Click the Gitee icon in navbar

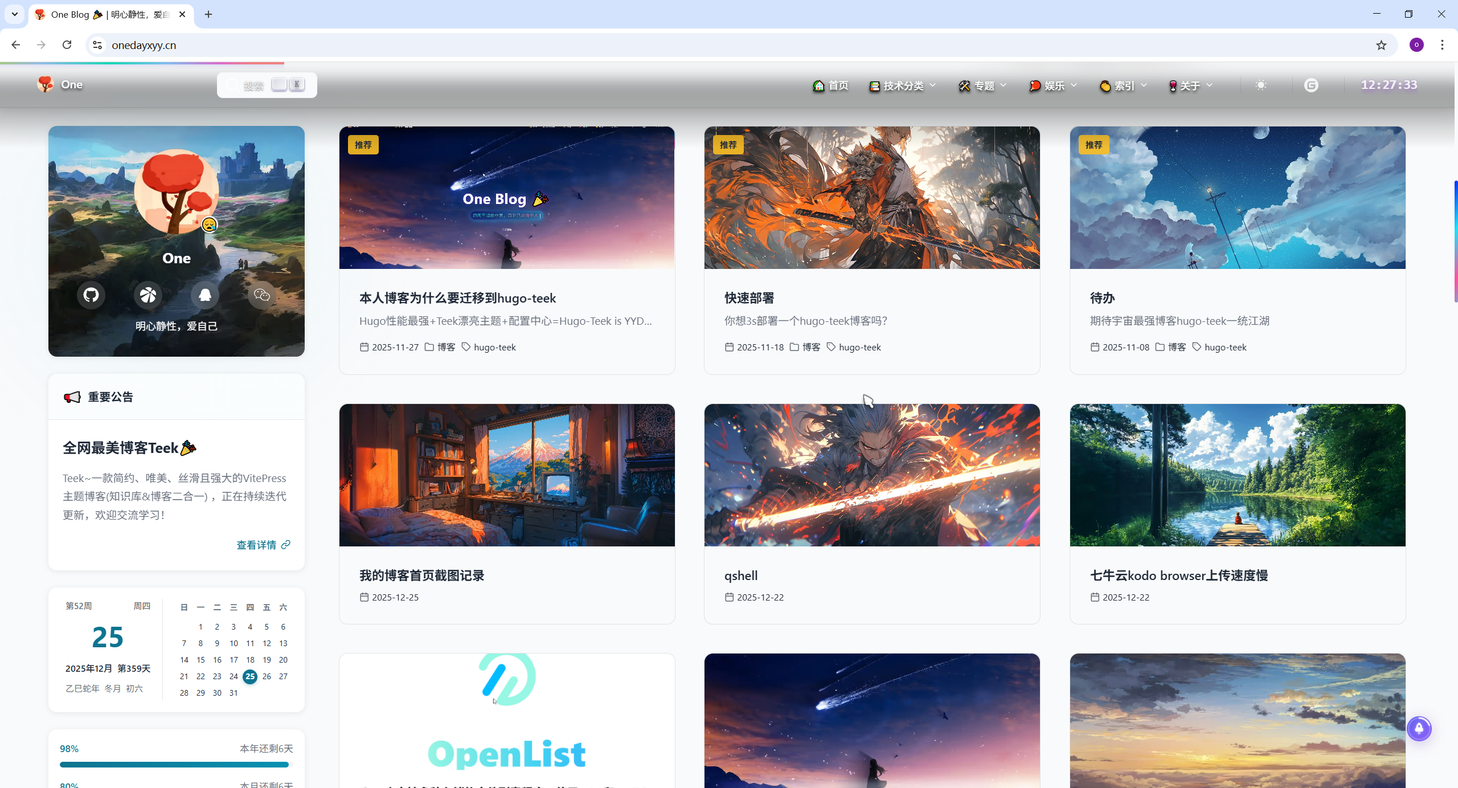pyautogui.click(x=1311, y=85)
